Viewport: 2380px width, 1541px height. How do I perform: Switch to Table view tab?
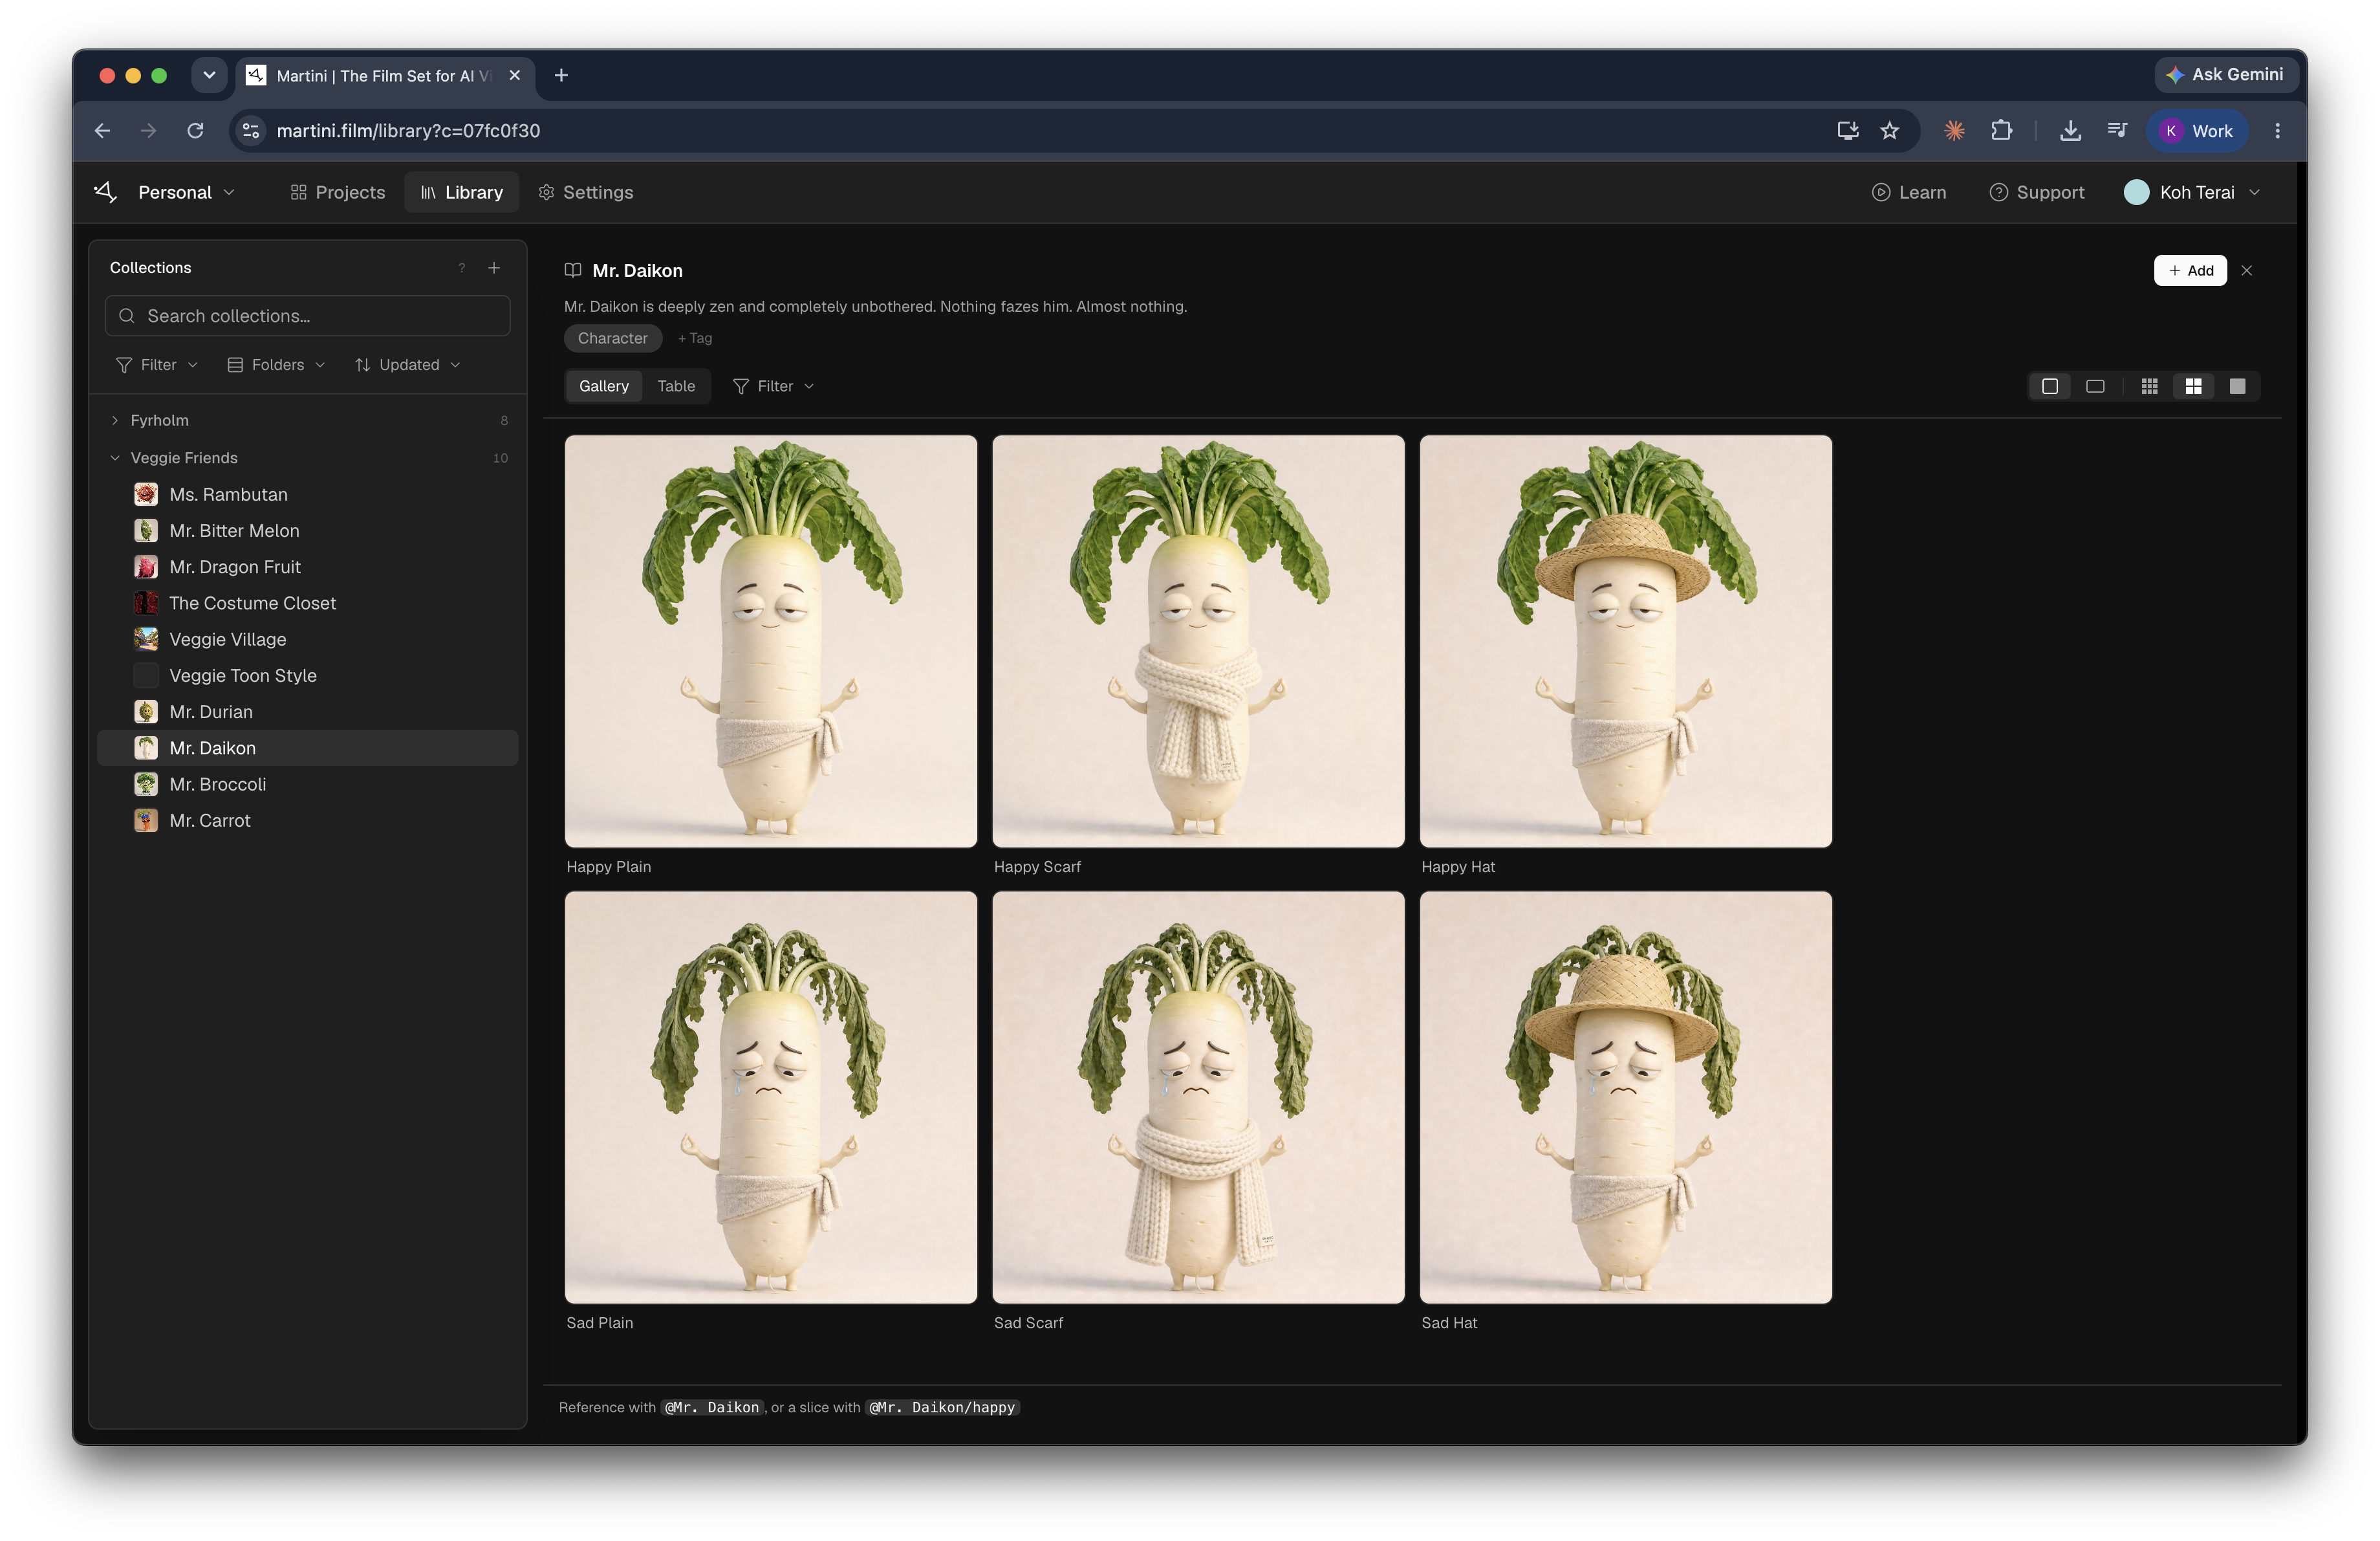point(676,386)
